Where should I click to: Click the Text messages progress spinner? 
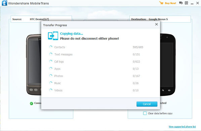coord(51,54)
